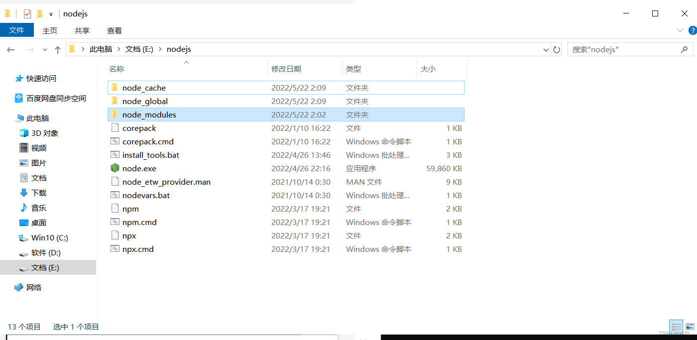This screenshot has height=340, width=697.
Task: Select the npx file row
Action: pos(286,235)
